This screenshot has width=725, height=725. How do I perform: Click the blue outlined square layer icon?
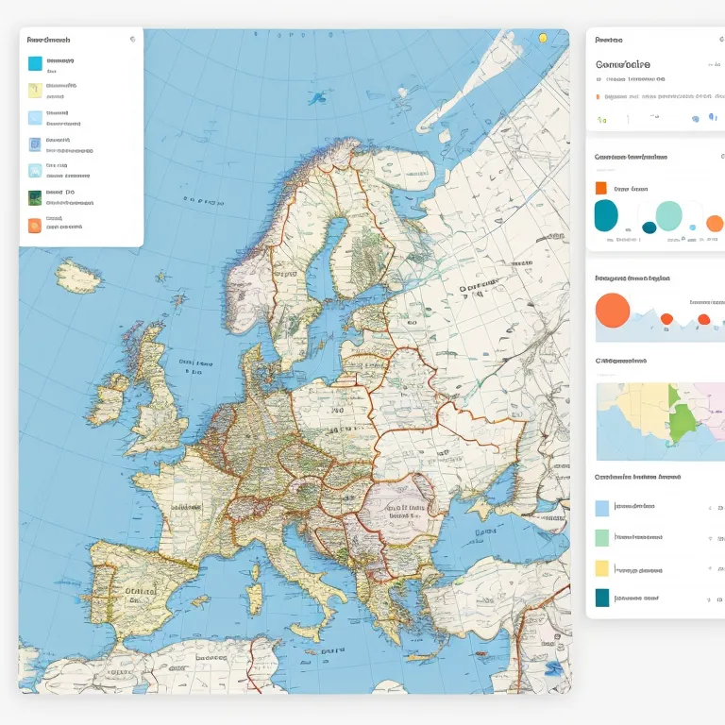(35, 144)
